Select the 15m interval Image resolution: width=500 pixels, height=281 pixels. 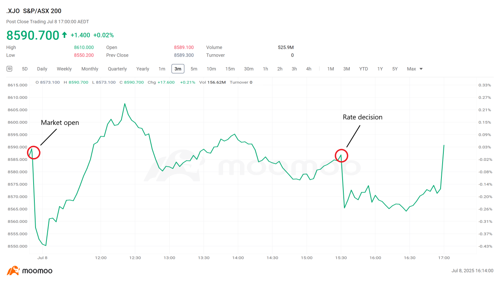pos(230,69)
